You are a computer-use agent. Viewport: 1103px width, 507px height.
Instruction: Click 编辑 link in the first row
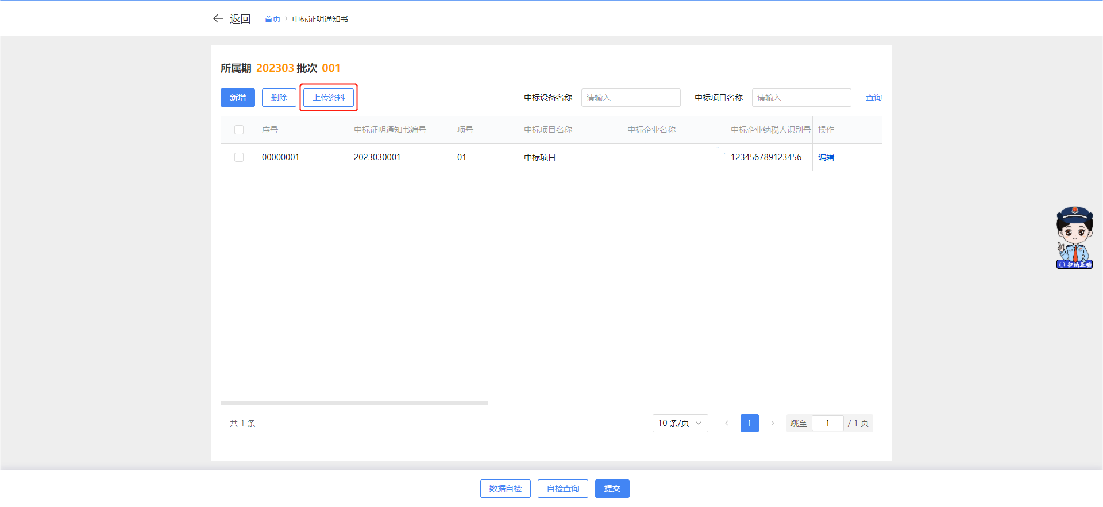(826, 157)
